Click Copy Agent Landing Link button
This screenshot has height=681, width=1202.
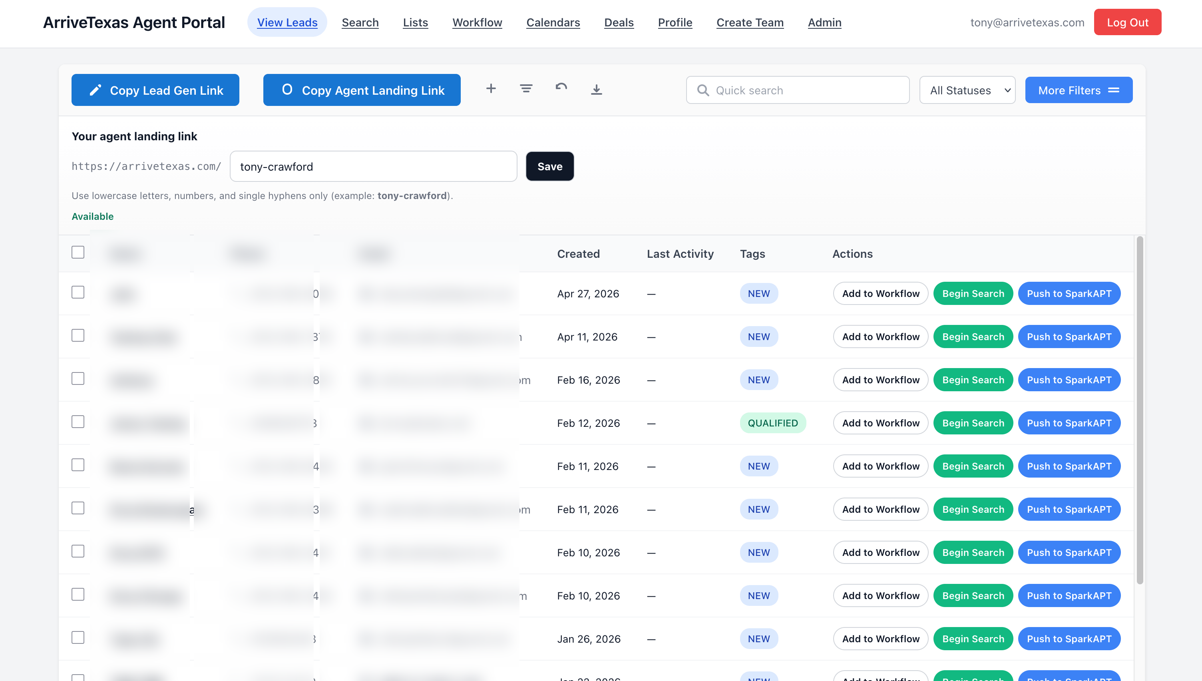pos(361,90)
